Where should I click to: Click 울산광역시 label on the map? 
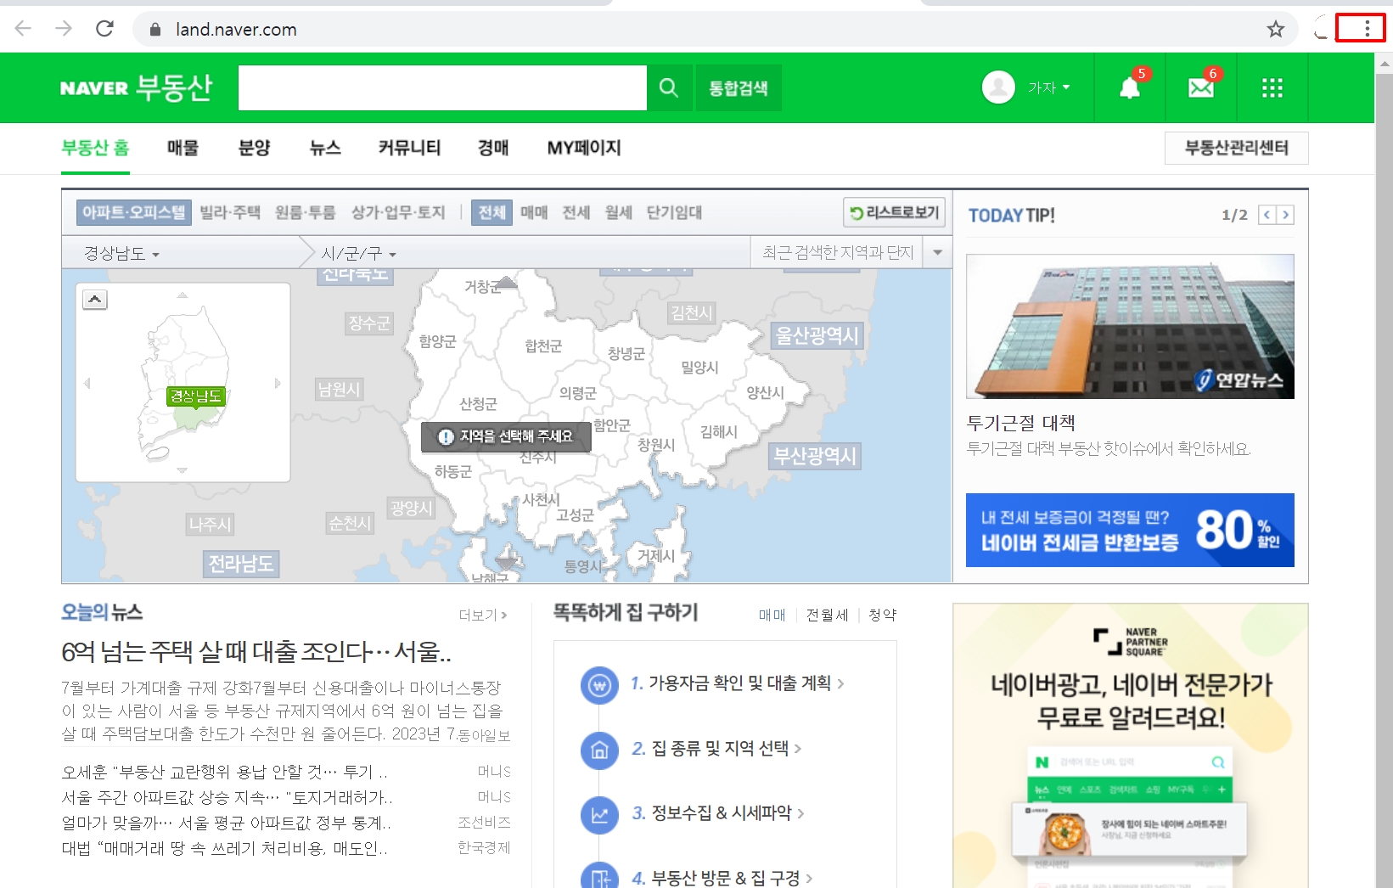(x=817, y=335)
